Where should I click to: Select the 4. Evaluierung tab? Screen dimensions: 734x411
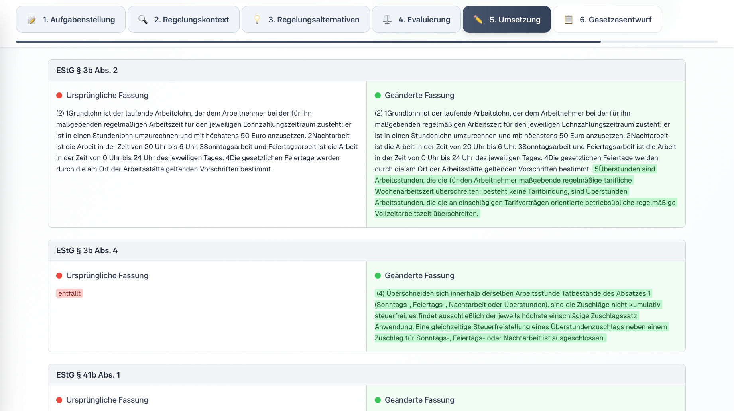pyautogui.click(x=416, y=20)
